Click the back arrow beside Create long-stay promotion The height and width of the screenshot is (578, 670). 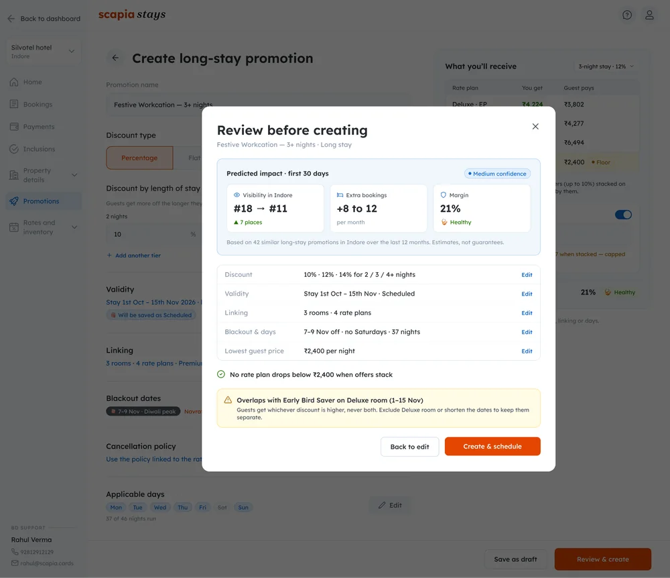pos(115,58)
